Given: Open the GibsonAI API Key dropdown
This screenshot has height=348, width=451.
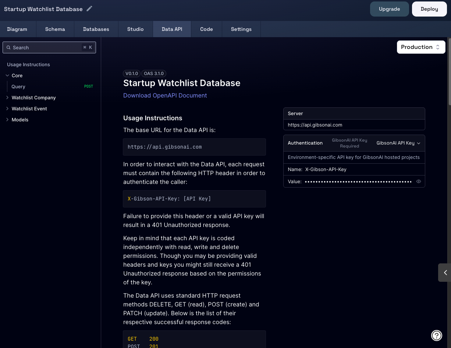Looking at the screenshot, I should pyautogui.click(x=398, y=143).
